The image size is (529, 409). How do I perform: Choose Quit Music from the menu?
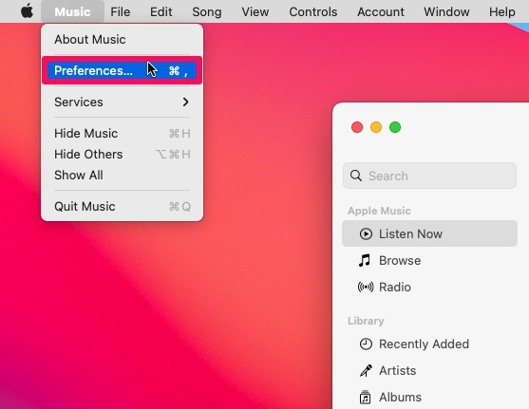point(122,206)
